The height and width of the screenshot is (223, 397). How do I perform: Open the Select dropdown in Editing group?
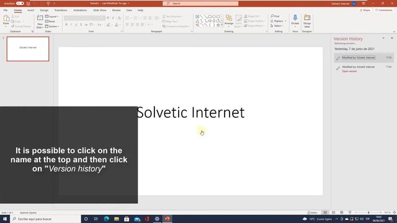pos(277,26)
